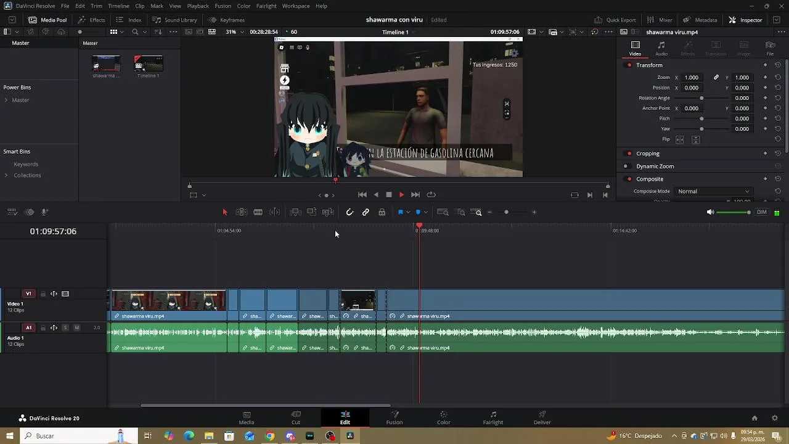Flip clip horizontally in Inspector
The image size is (789, 444).
[680, 139]
